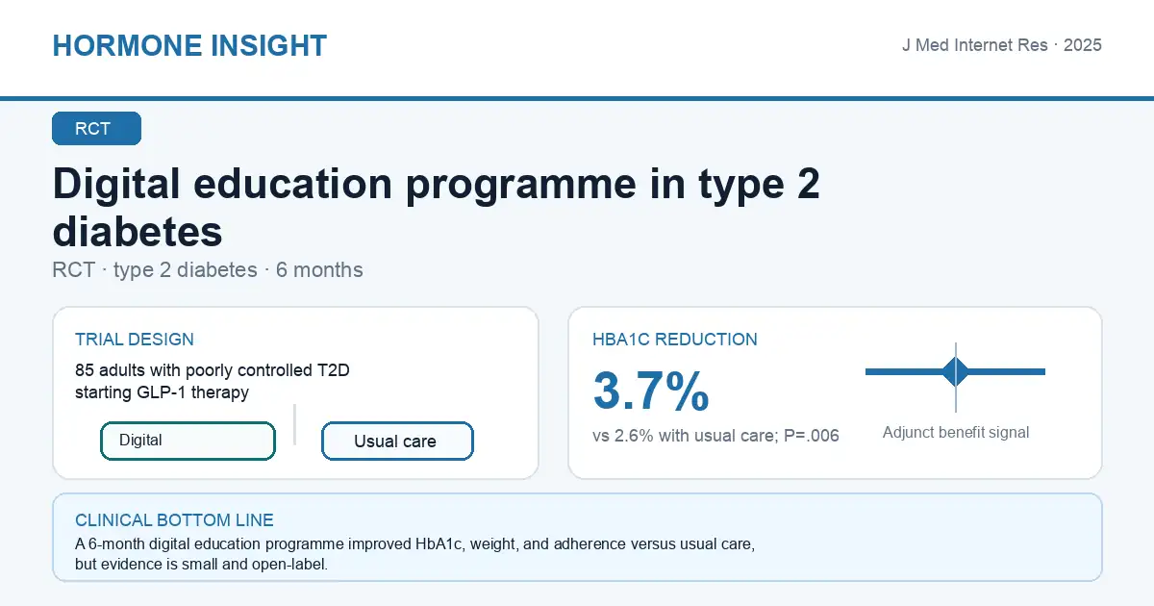The image size is (1154, 606).
Task: Click the RCT badge
Action: (97, 129)
